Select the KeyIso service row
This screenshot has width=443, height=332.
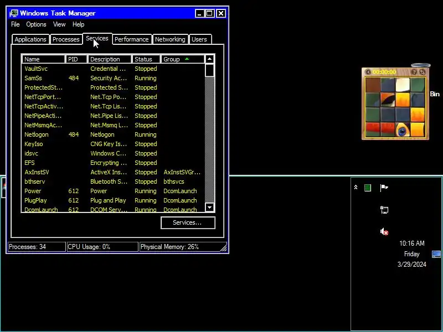click(113, 144)
